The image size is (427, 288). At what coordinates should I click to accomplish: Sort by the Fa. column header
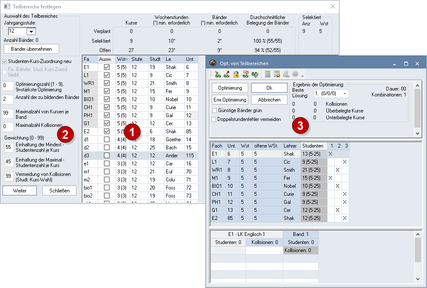[x=90, y=59]
